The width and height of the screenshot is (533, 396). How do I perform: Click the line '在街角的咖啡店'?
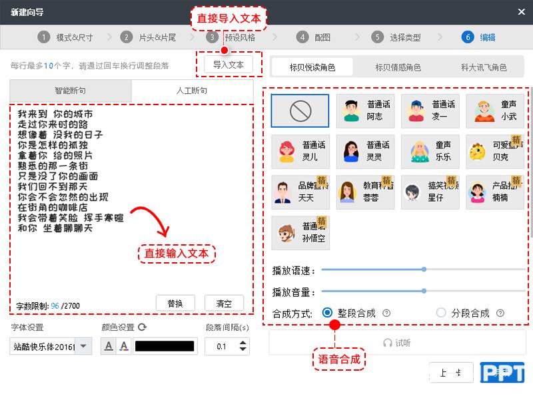53,207
